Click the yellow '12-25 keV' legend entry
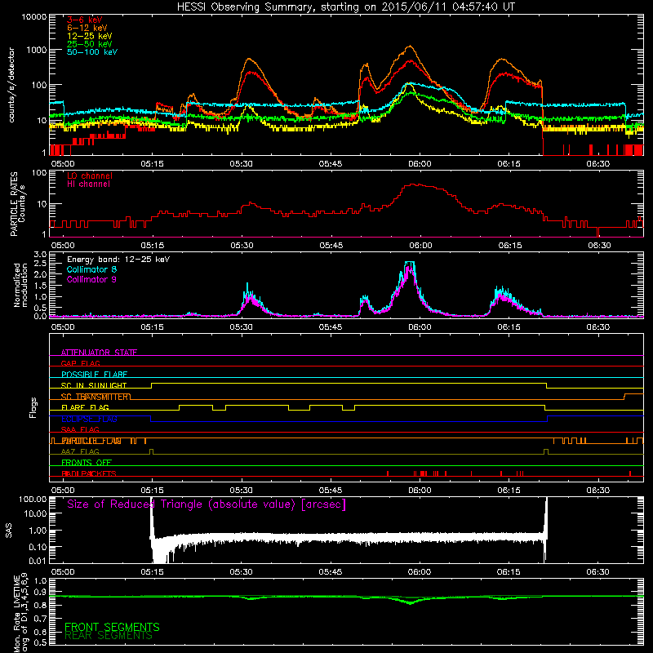Image resolution: width=653 pixels, height=653 pixels. (90, 36)
